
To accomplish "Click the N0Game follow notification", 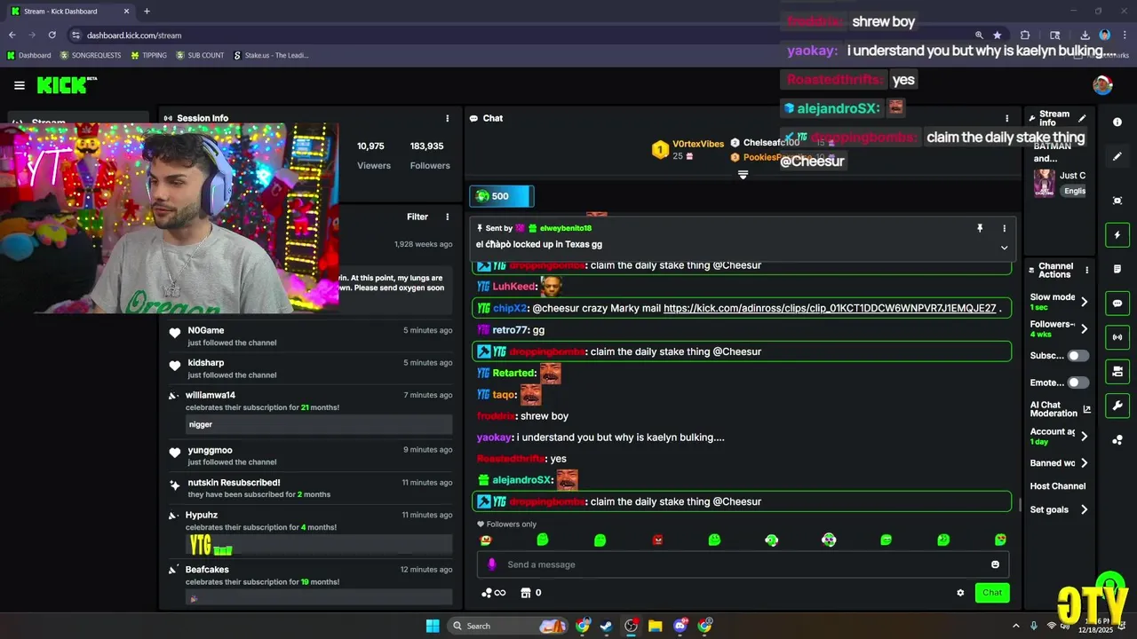I will (311, 335).
